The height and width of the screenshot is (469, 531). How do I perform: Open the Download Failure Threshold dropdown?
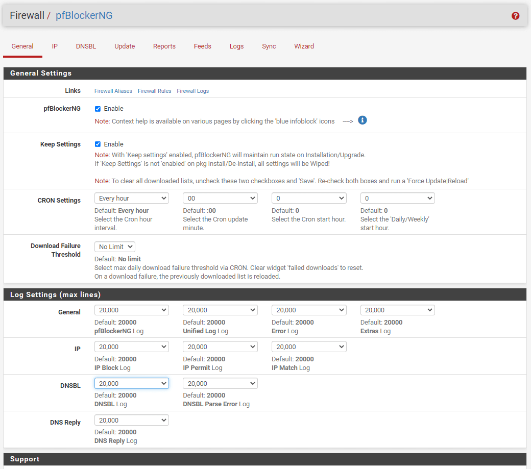pyautogui.click(x=115, y=246)
